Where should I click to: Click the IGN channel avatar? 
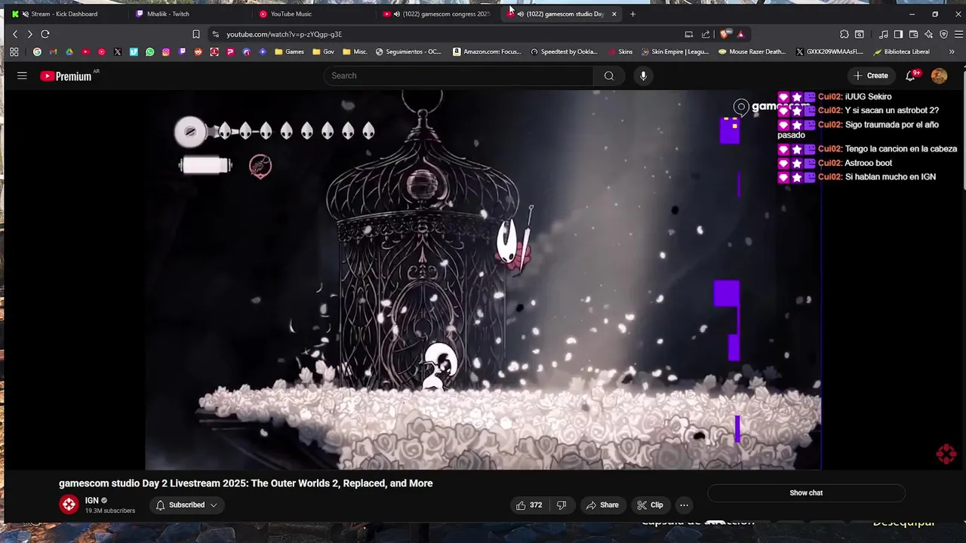69,505
